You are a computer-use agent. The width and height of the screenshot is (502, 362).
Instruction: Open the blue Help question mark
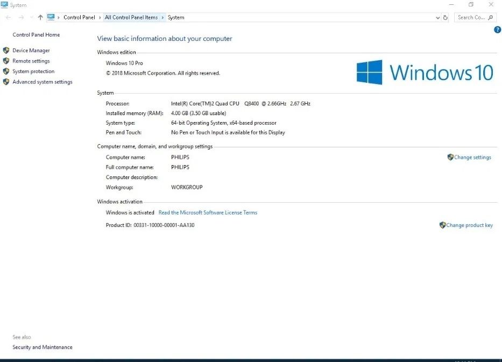(498, 30)
